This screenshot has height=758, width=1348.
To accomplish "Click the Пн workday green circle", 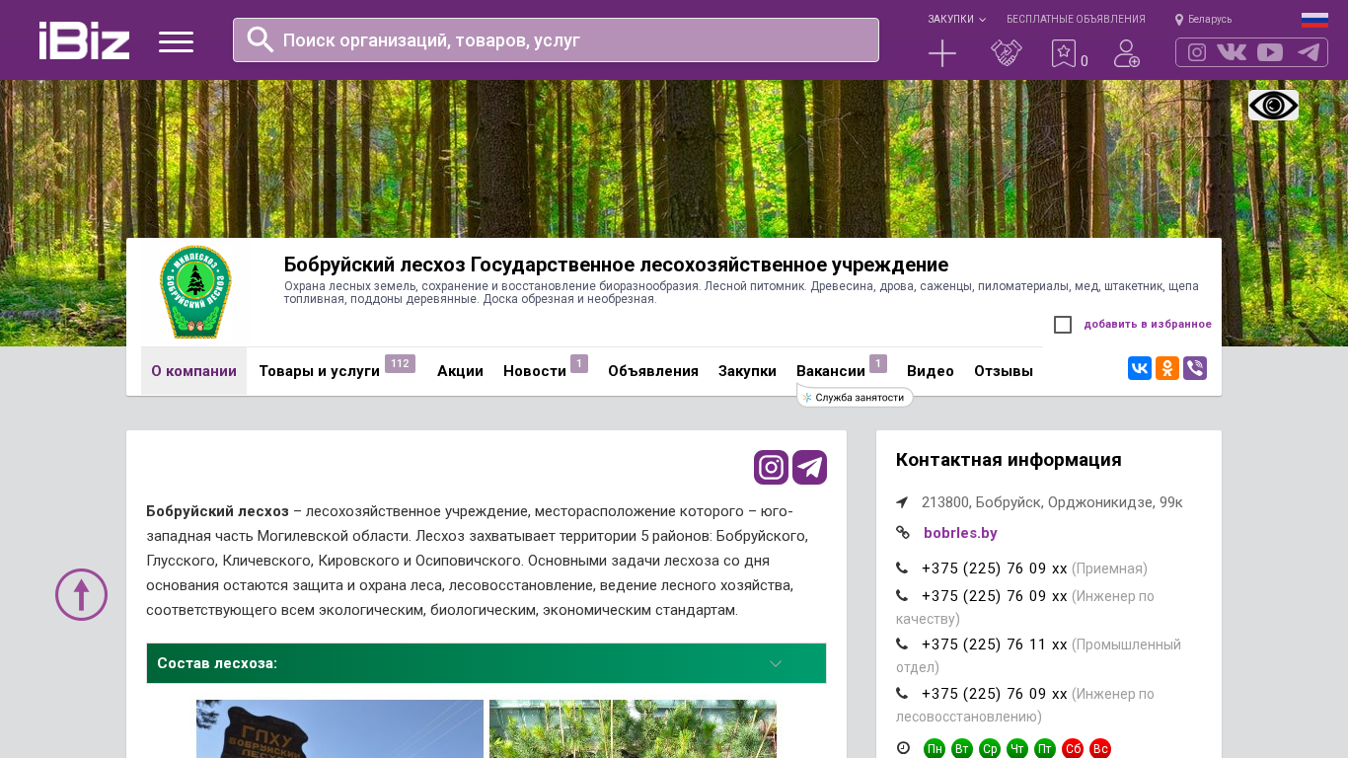I will tap(935, 749).
